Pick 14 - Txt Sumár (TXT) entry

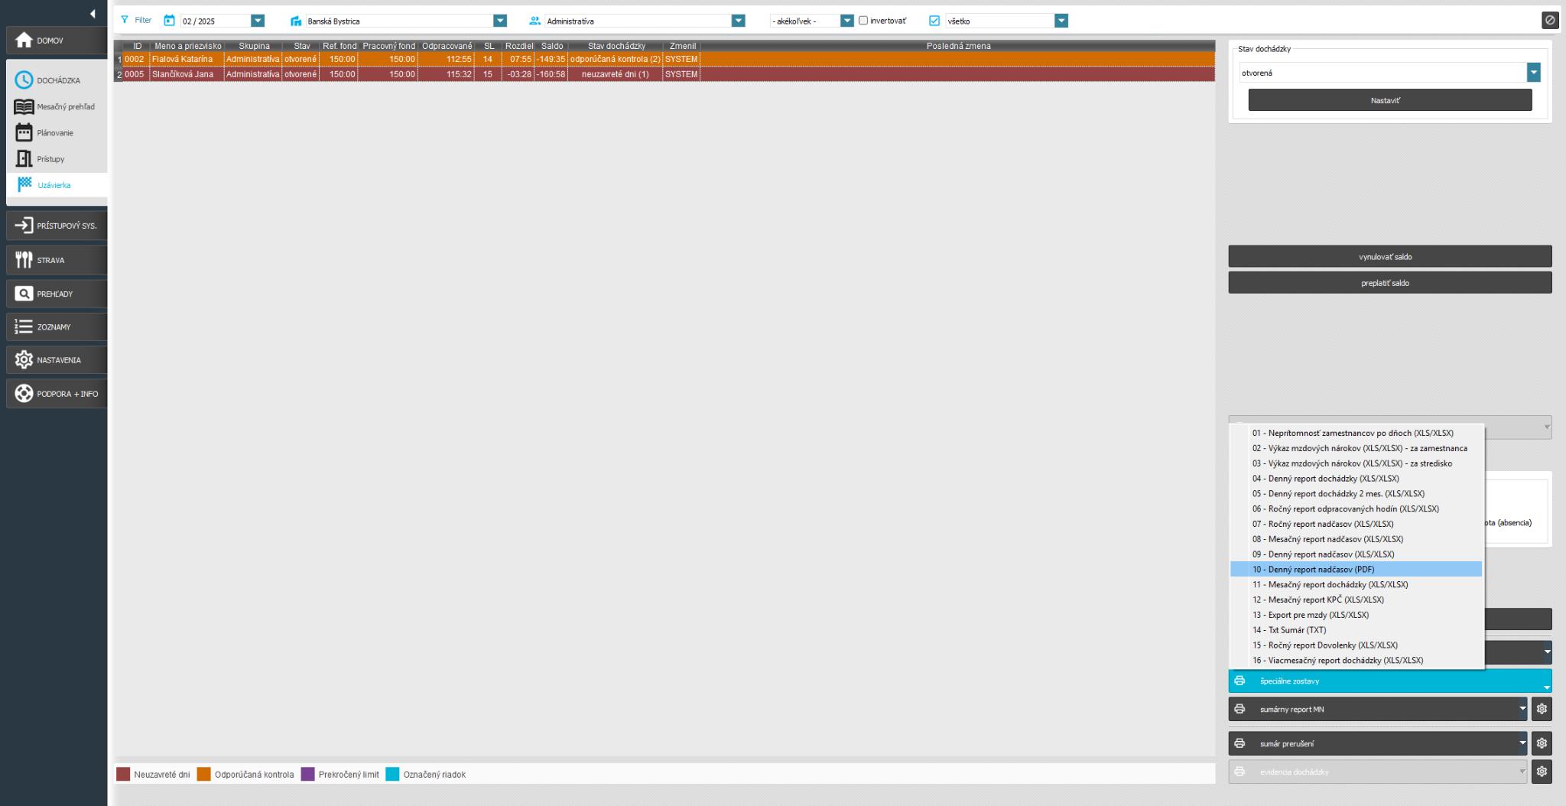pyautogui.click(x=1288, y=630)
